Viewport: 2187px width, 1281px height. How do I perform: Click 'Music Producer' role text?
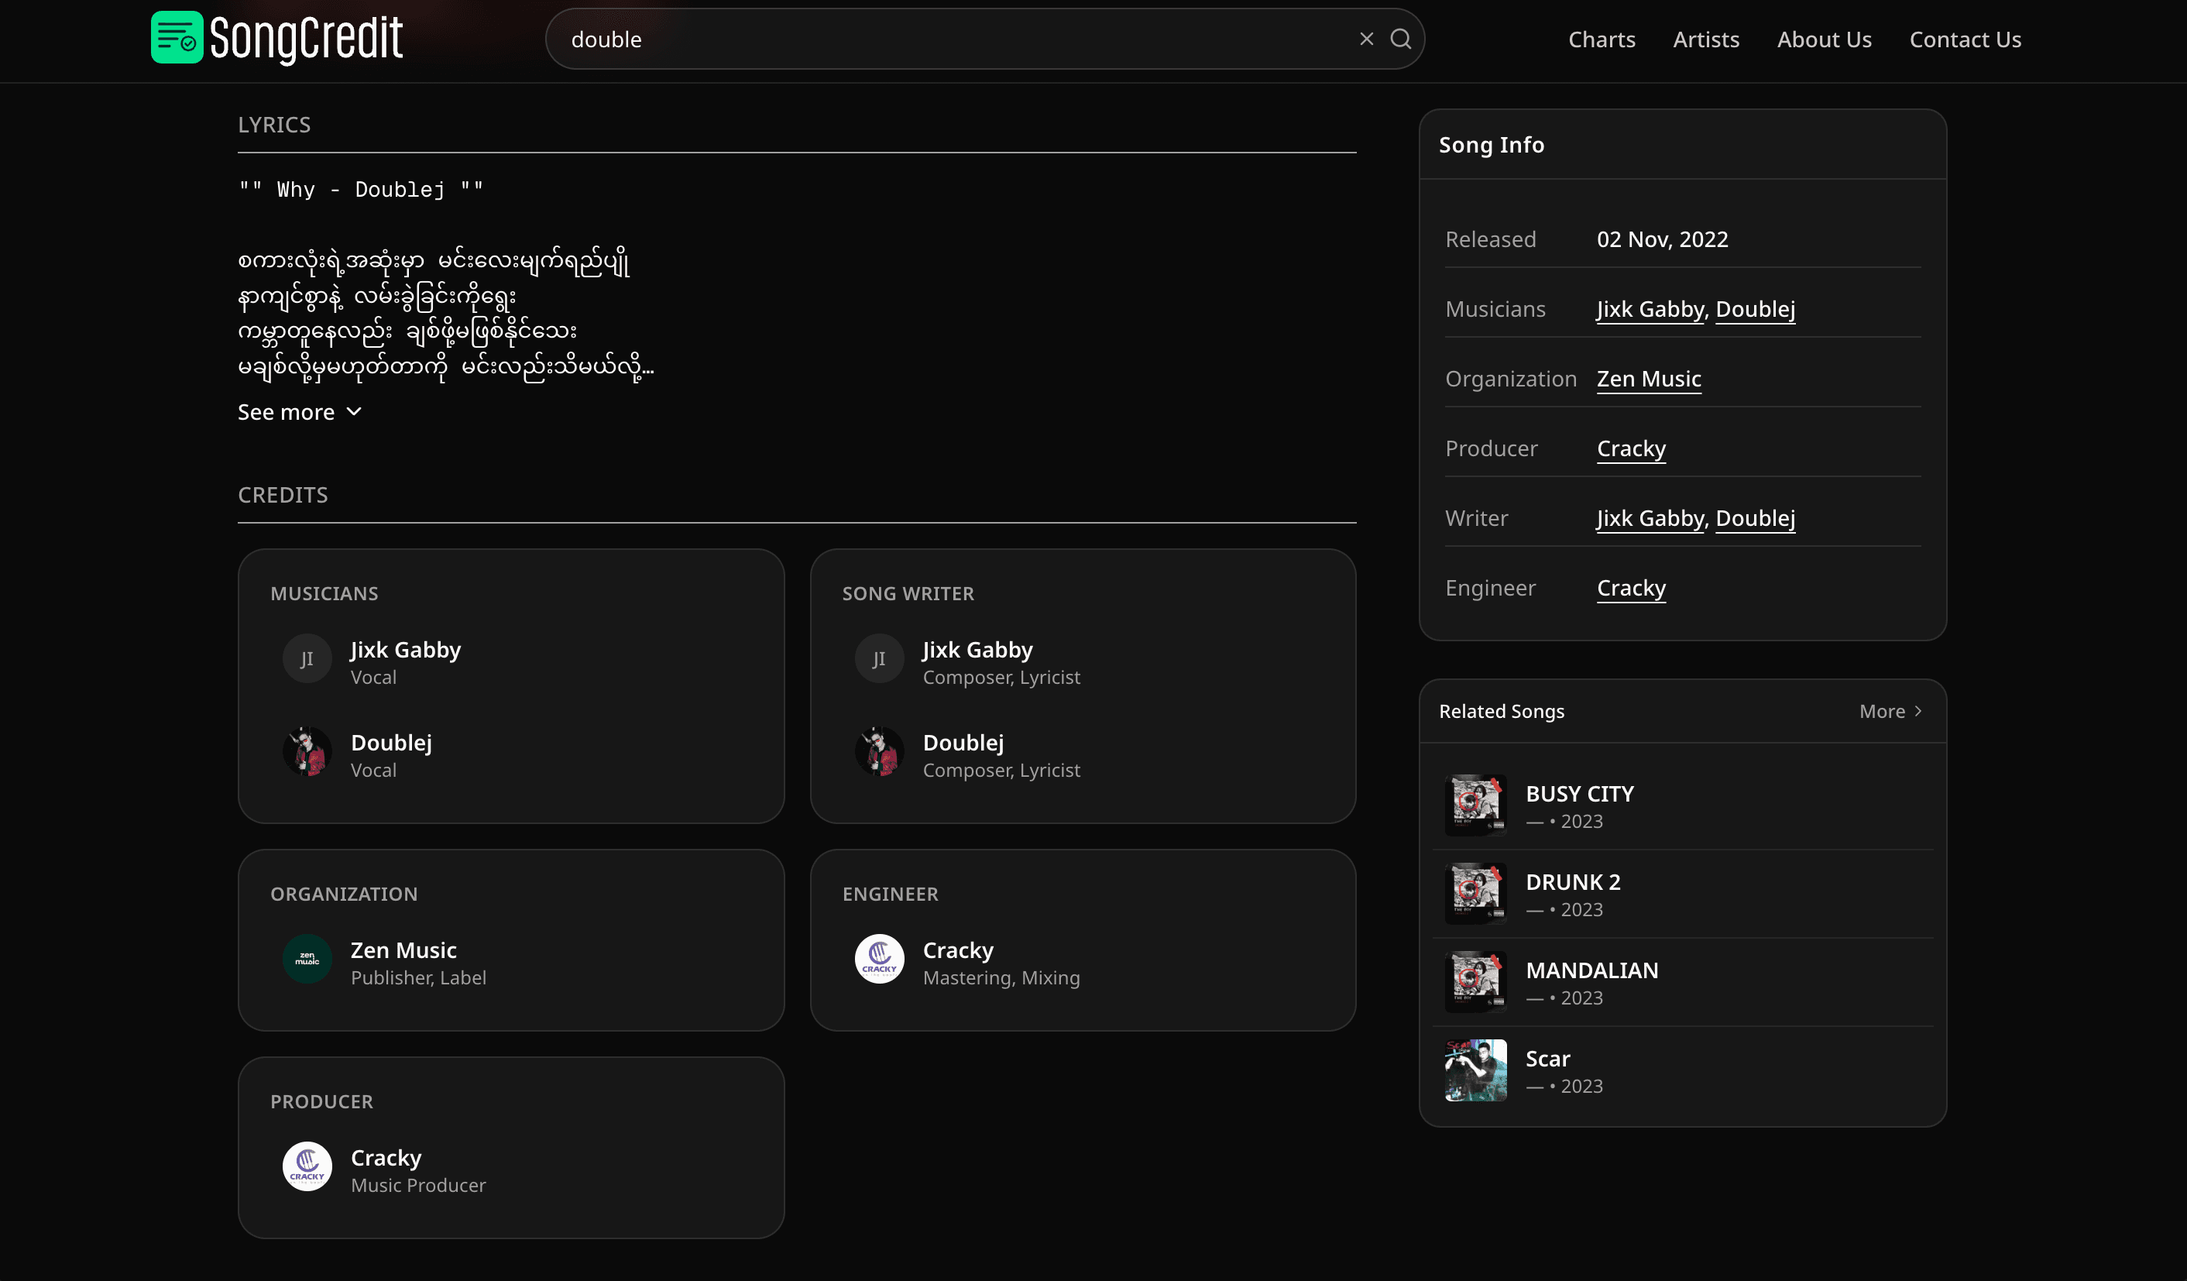click(x=418, y=1186)
